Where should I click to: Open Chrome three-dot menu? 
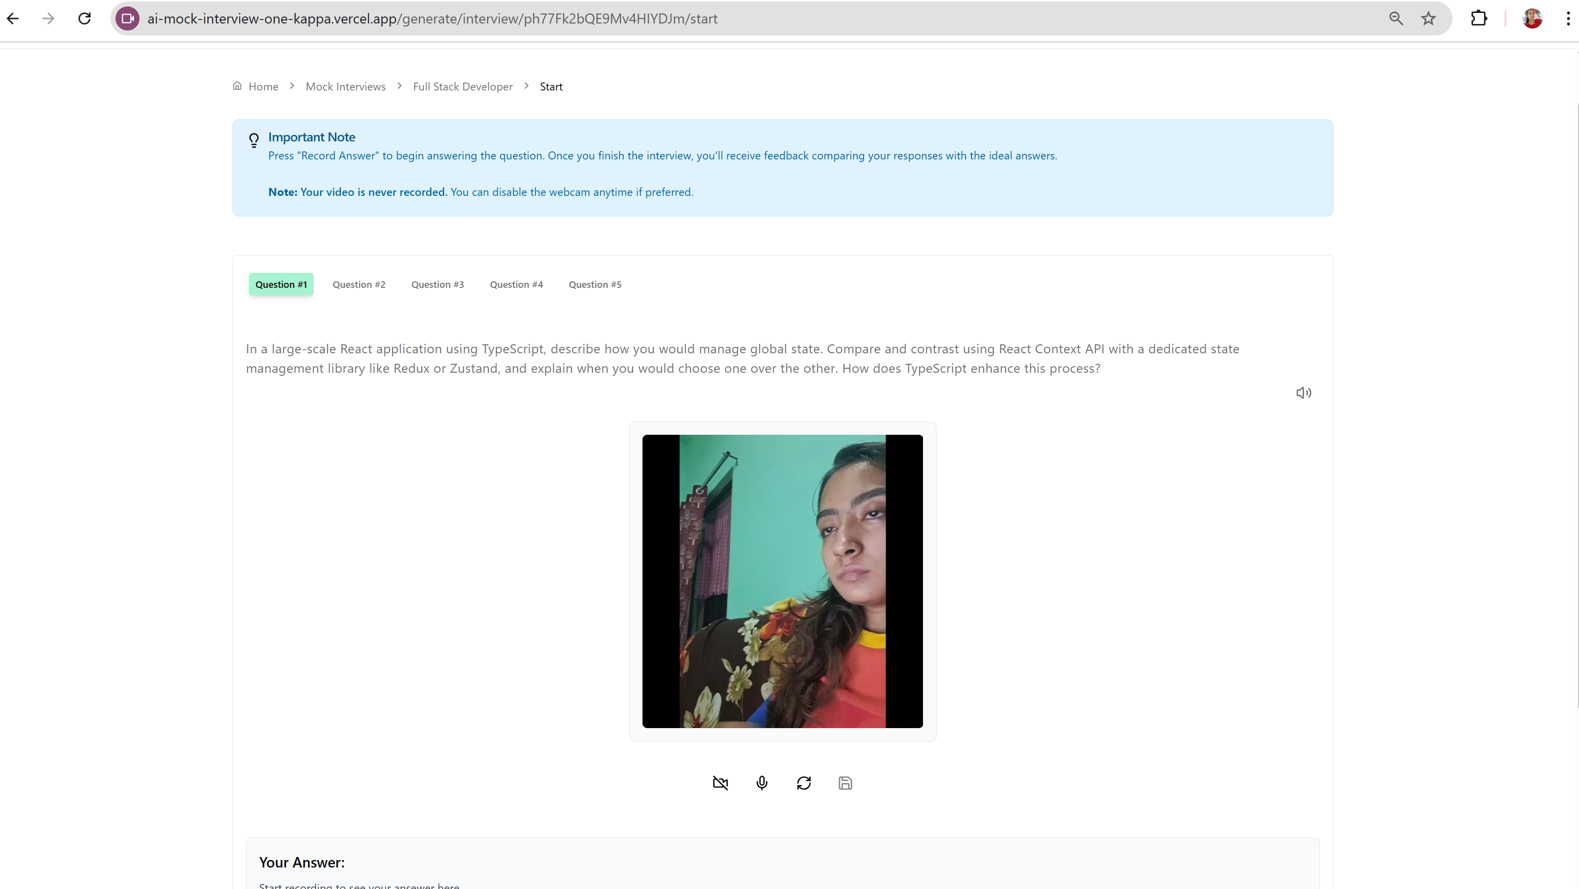point(1567,18)
